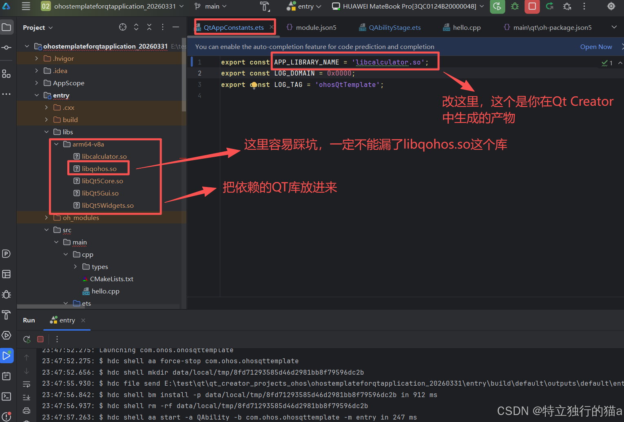Open the main menu hamburger icon
624x422 pixels.
click(26, 6)
